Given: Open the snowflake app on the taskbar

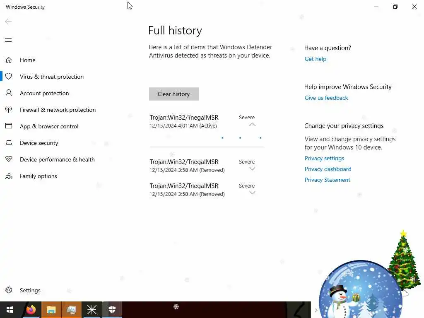Looking at the screenshot, I should click(x=92, y=310).
